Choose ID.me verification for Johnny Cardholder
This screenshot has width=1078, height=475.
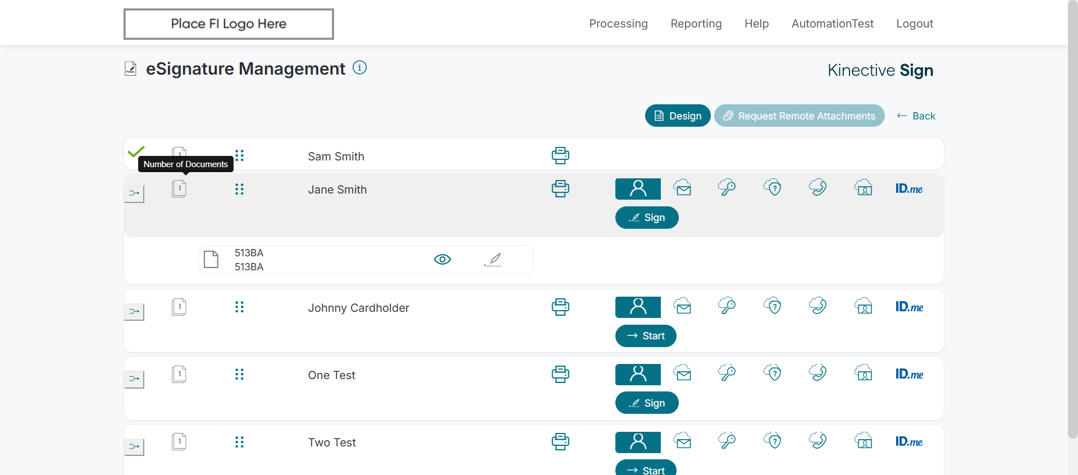coord(909,307)
